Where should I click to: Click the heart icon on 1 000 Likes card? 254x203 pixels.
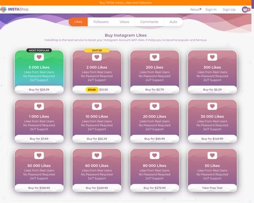tap(39, 107)
